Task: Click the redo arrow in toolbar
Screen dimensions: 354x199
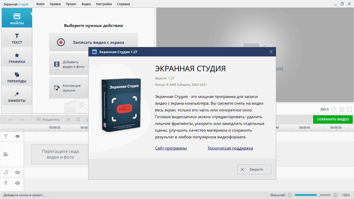Action: point(21,119)
